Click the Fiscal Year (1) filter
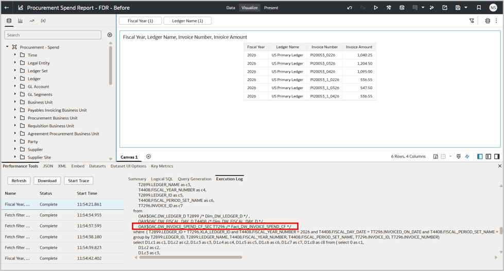The height and width of the screenshot is (271, 504). tap(141, 21)
